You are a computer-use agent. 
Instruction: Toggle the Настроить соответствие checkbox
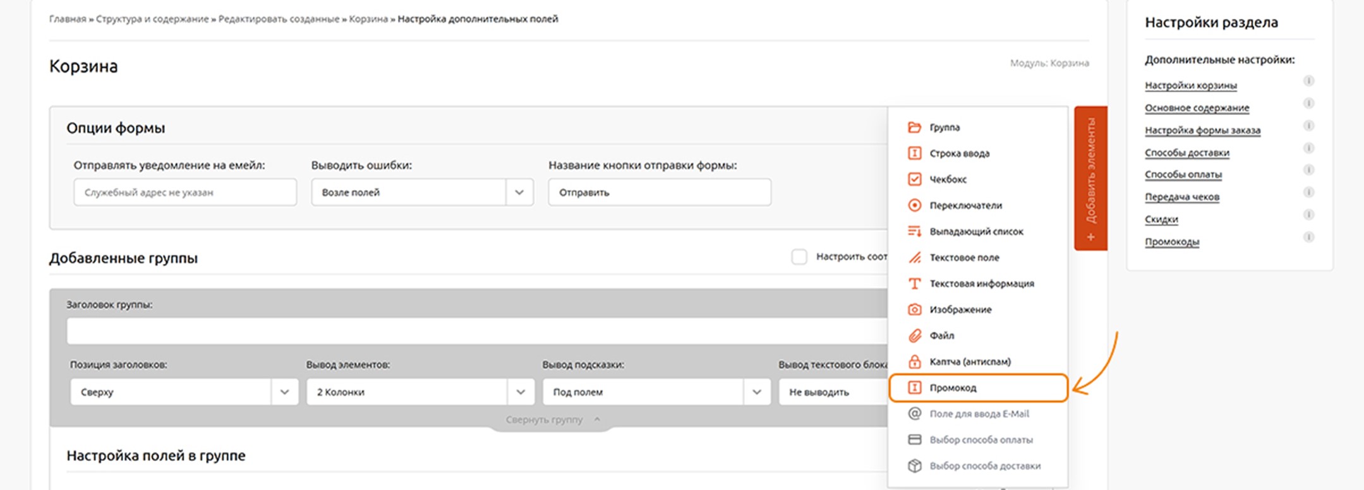click(799, 257)
